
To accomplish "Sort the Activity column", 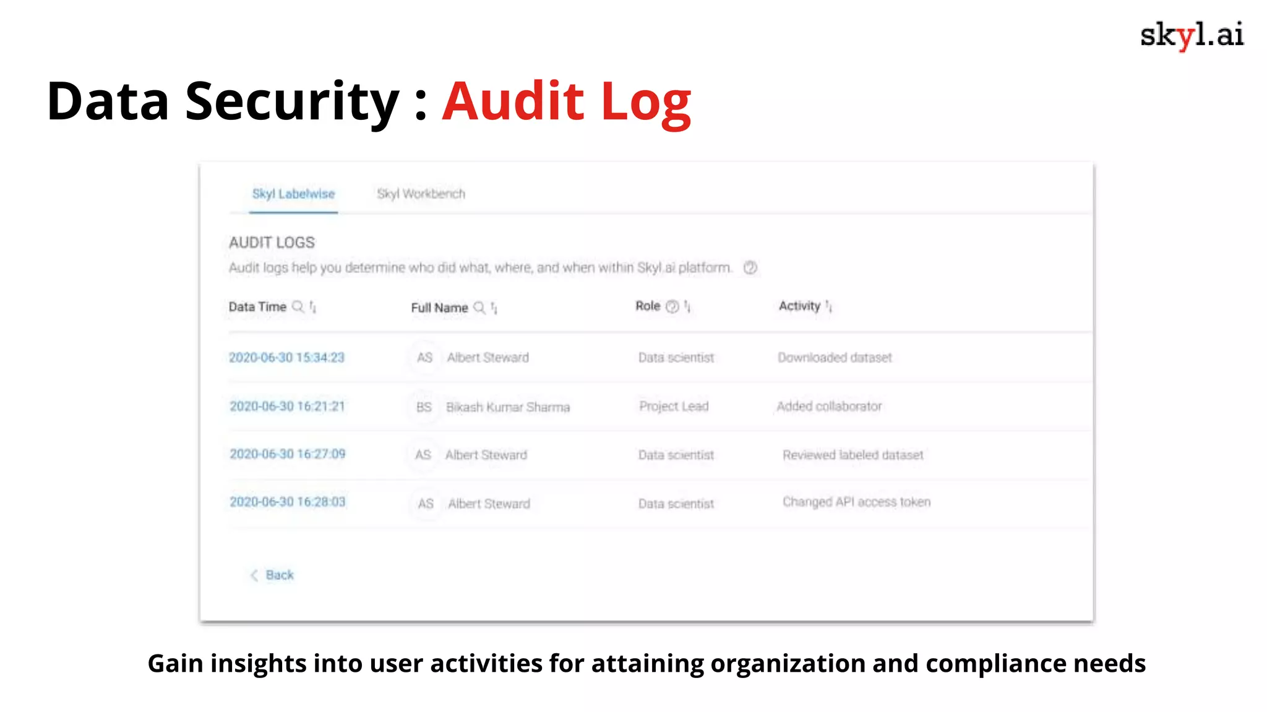I will coord(829,306).
